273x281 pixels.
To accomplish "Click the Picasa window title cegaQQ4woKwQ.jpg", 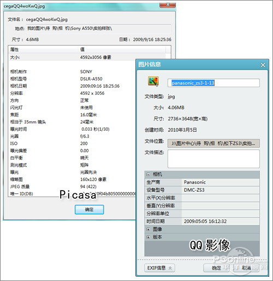I will tap(24, 6).
